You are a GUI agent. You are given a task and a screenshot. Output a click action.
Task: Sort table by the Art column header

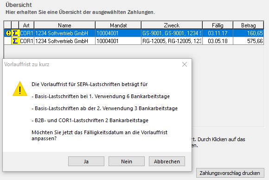(26, 25)
